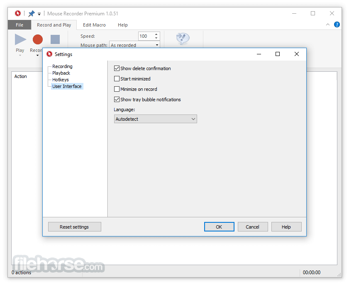Click the Mouse Recorder app logo icon
The image size is (349, 285).
coord(18,13)
